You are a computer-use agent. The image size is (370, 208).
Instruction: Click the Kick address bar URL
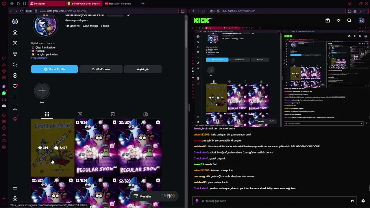click(238, 11)
